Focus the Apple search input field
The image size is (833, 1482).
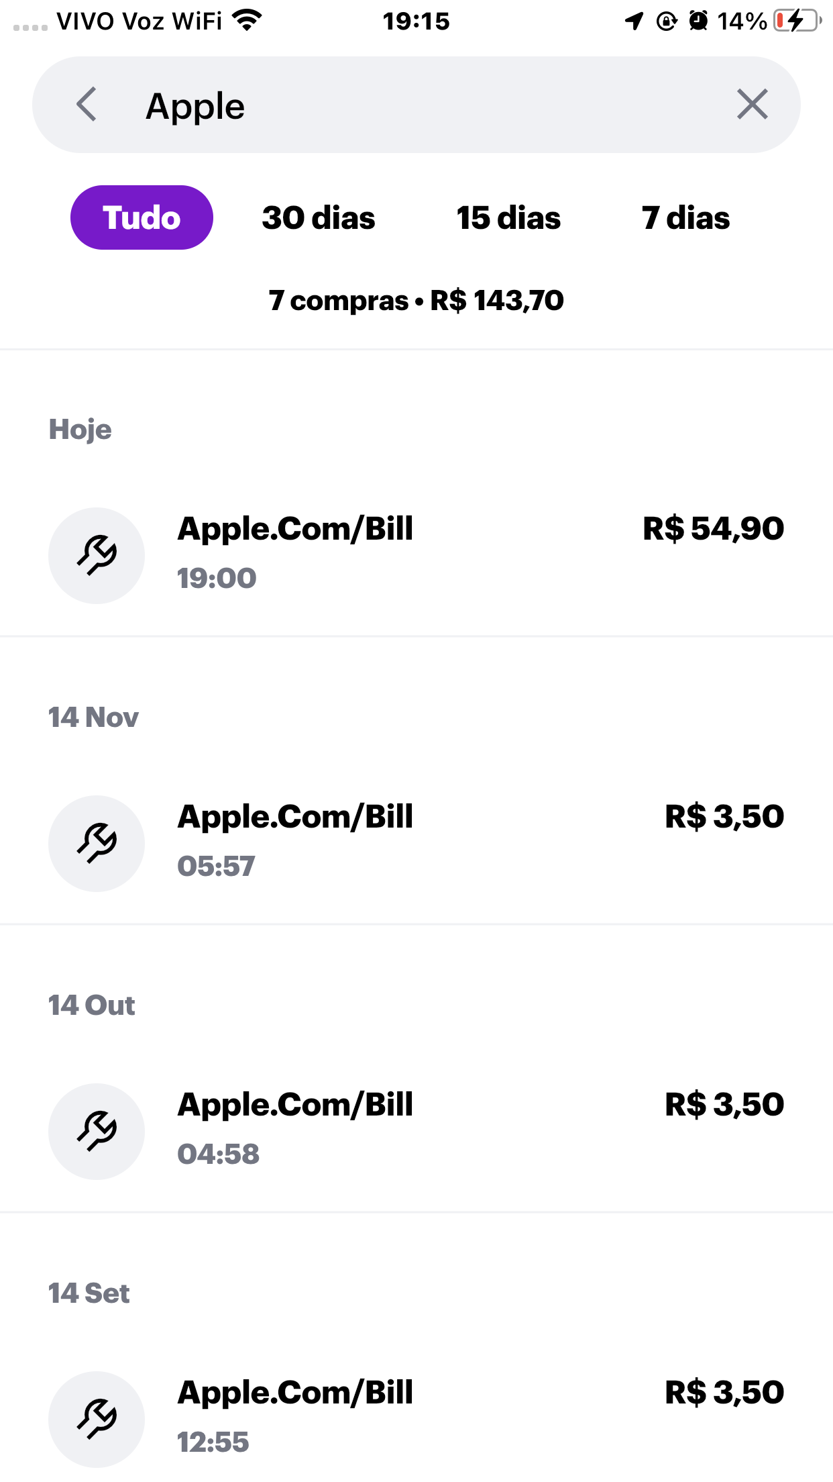(416, 105)
